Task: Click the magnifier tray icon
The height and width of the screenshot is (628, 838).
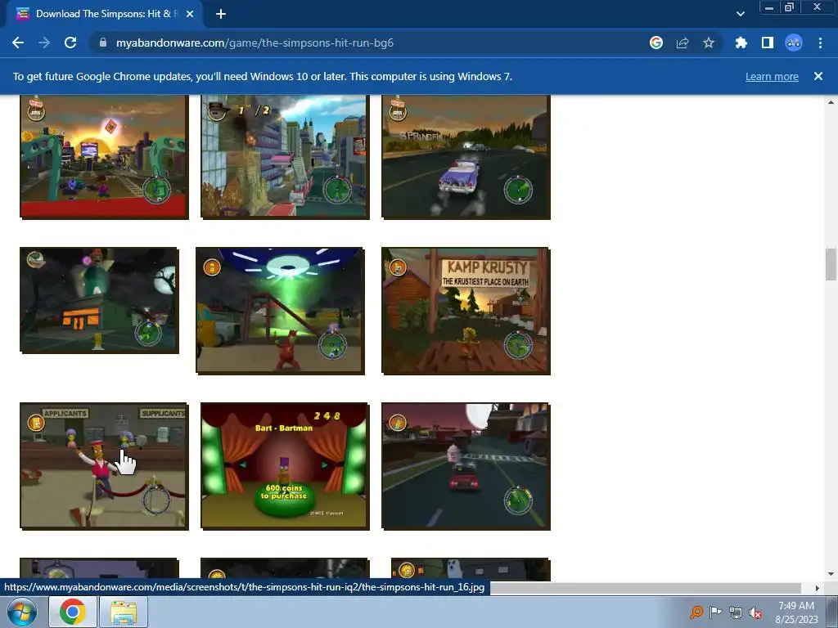Action: coord(696,612)
